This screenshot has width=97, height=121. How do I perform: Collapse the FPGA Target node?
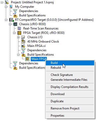[14, 33]
